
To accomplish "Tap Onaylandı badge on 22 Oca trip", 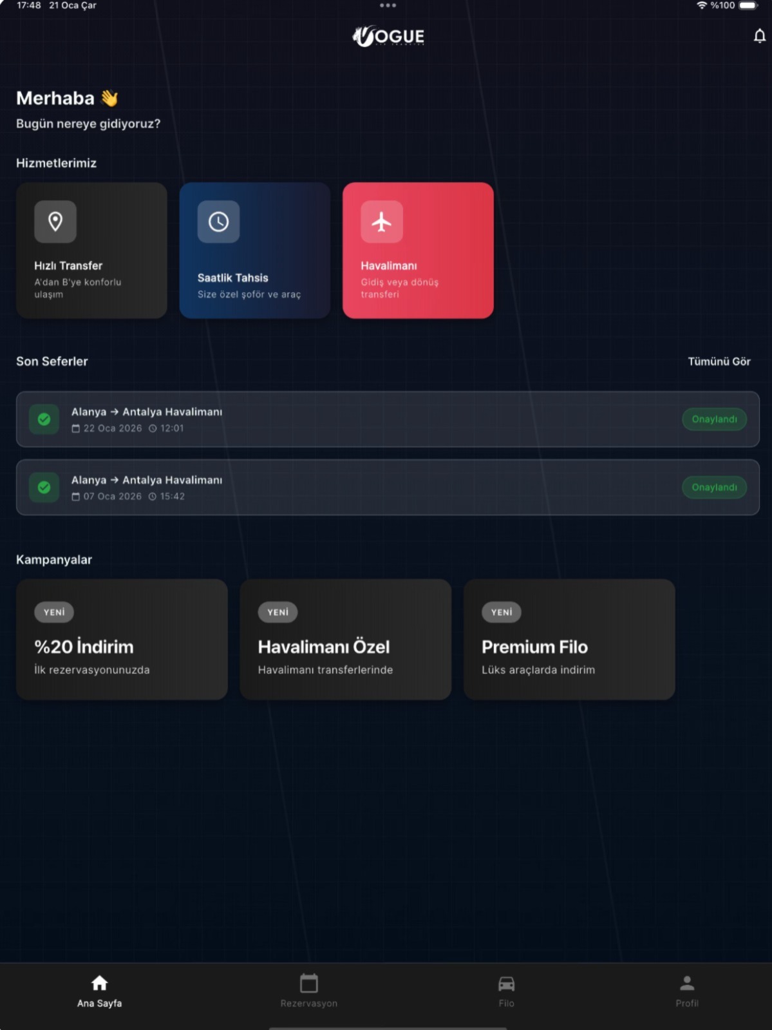I will coord(714,419).
